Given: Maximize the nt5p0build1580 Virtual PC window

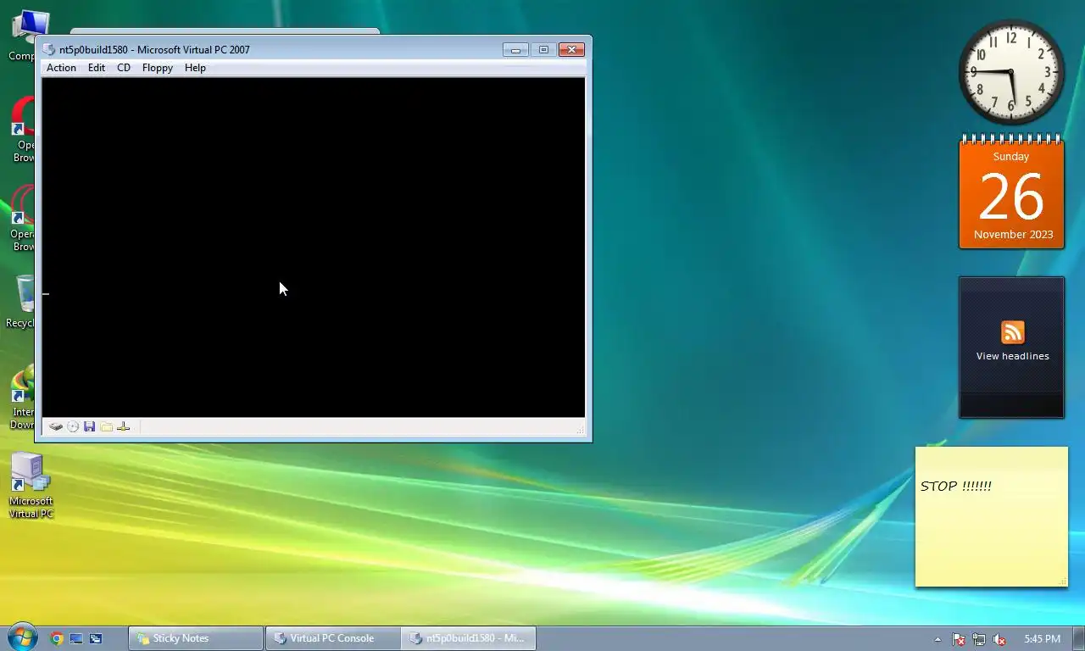Looking at the screenshot, I should click(543, 50).
